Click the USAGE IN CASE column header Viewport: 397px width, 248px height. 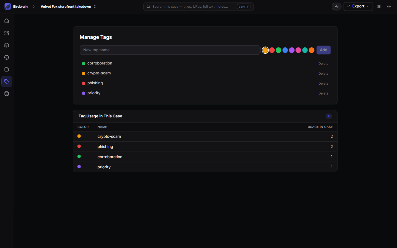pos(320,127)
